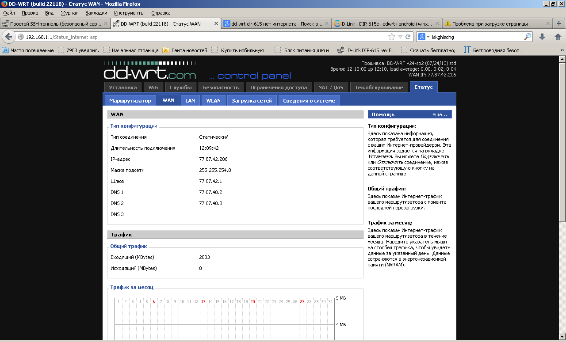The height and width of the screenshot is (342, 566).
Task: Open the Справка menu
Action: 161,13
